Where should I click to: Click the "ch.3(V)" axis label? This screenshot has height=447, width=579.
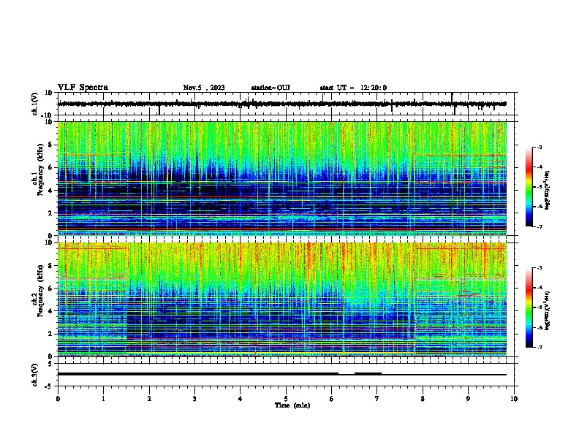tap(35, 375)
